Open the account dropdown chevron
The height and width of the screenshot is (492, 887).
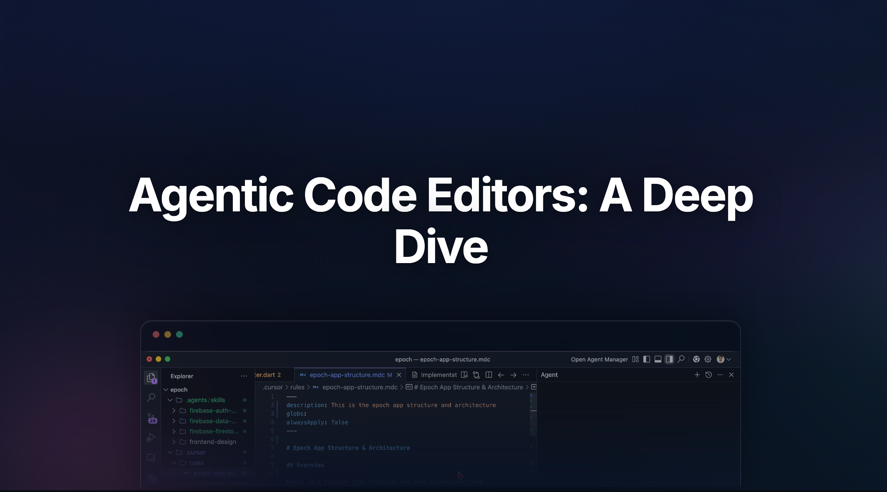729,359
